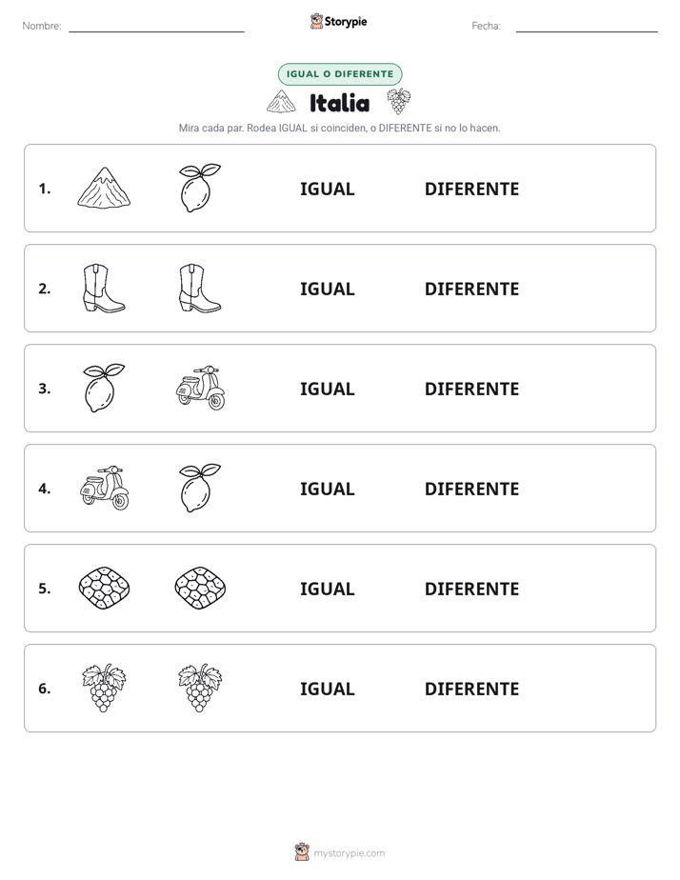This screenshot has height=880, width=680.
Task: Select IGUAL for row 2
Action: [327, 289]
